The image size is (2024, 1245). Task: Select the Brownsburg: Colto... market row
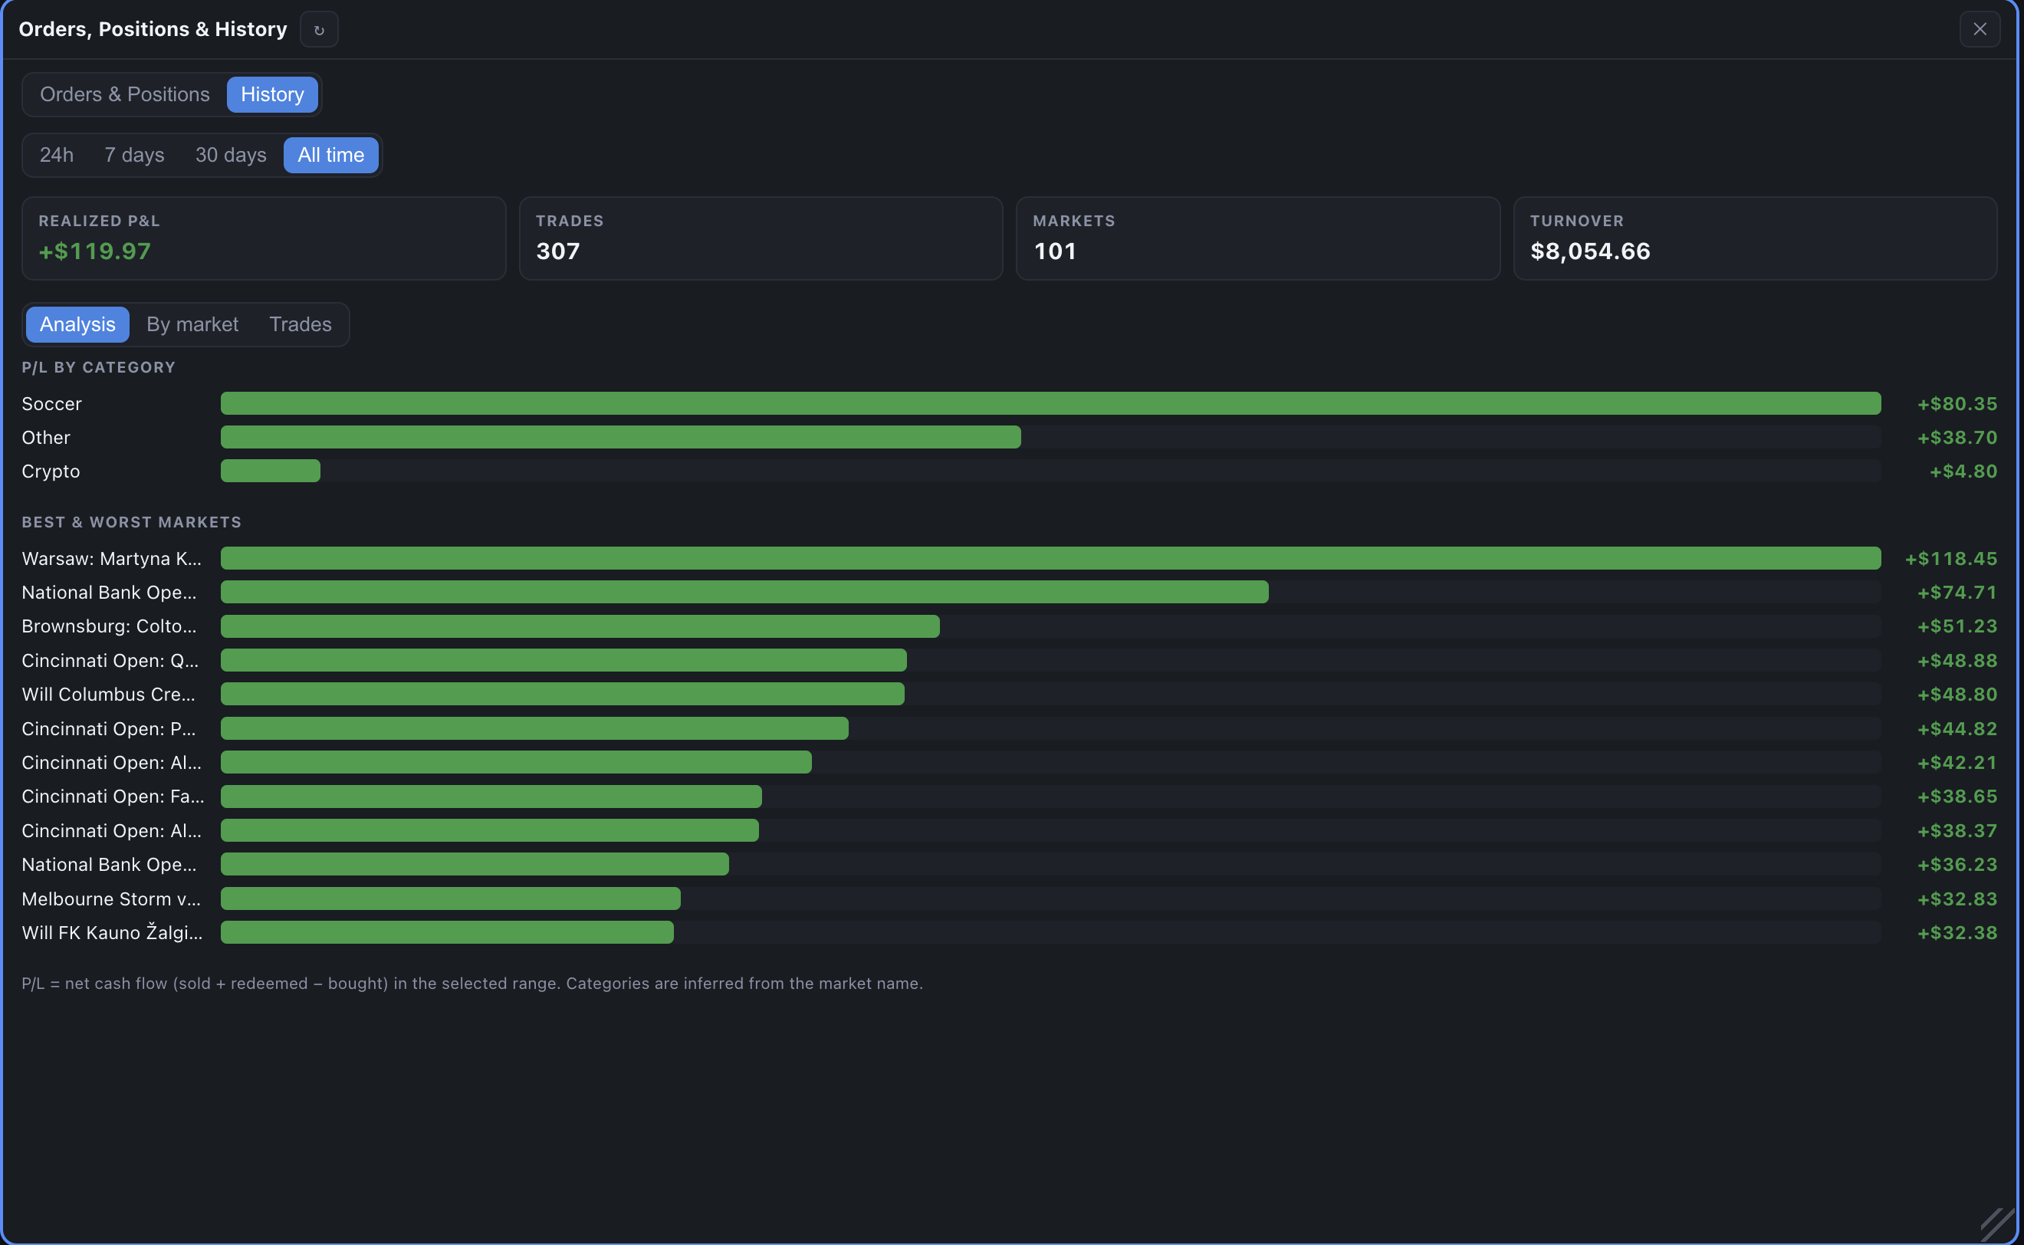coord(1010,626)
